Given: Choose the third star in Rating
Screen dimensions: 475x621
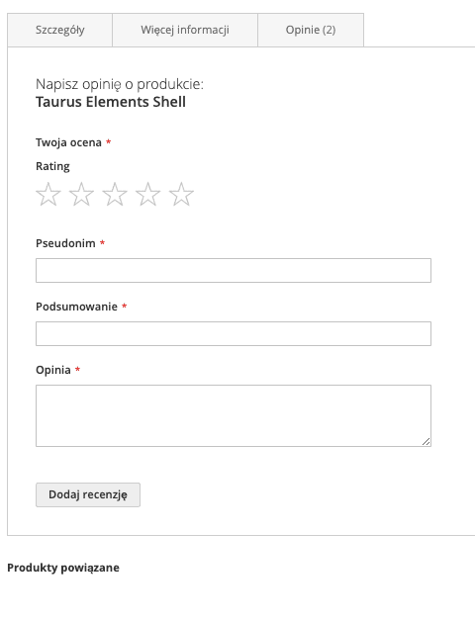Looking at the screenshot, I should tap(115, 194).
